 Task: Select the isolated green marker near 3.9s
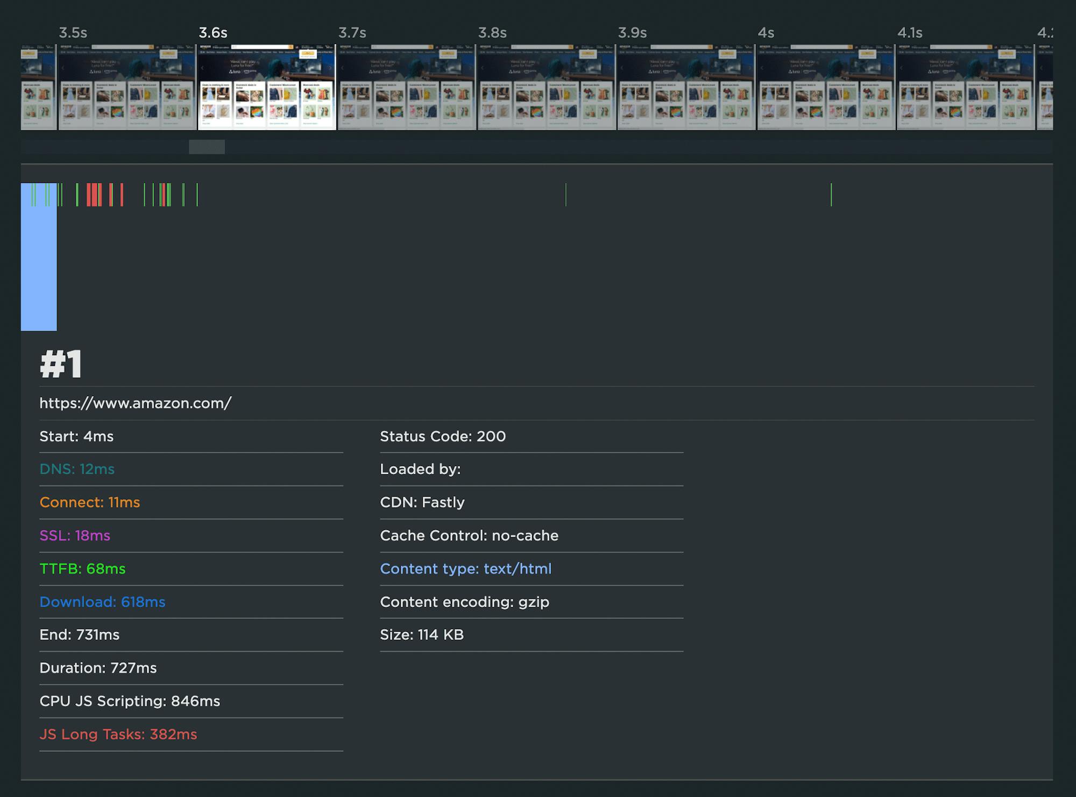coord(565,195)
